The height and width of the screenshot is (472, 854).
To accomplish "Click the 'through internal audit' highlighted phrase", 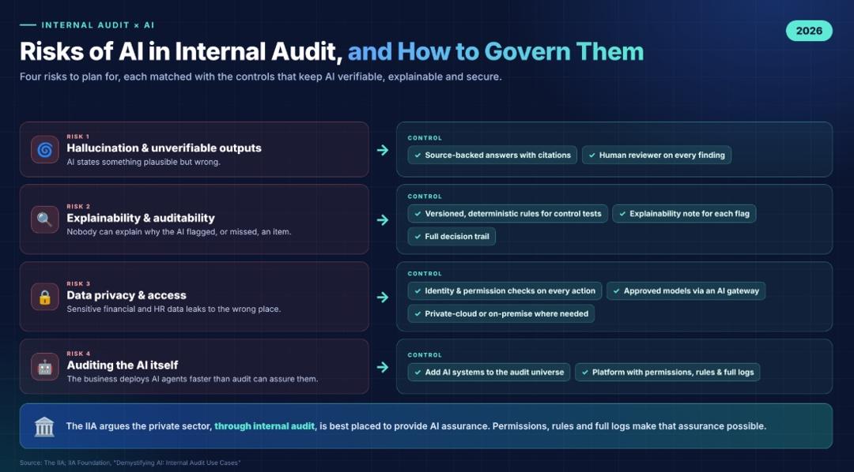I will [x=264, y=426].
